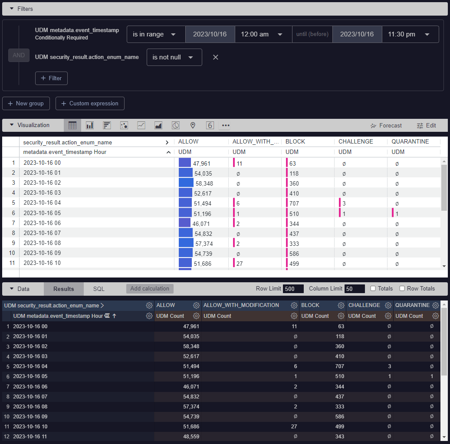Click the Forecast button

tap(386, 125)
